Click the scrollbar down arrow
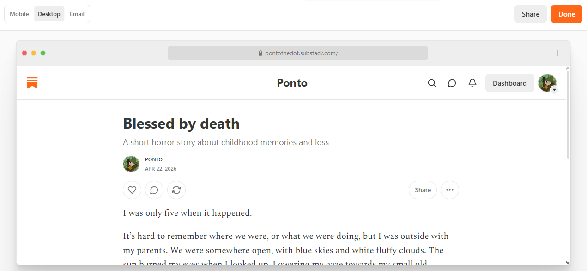 click(568, 262)
